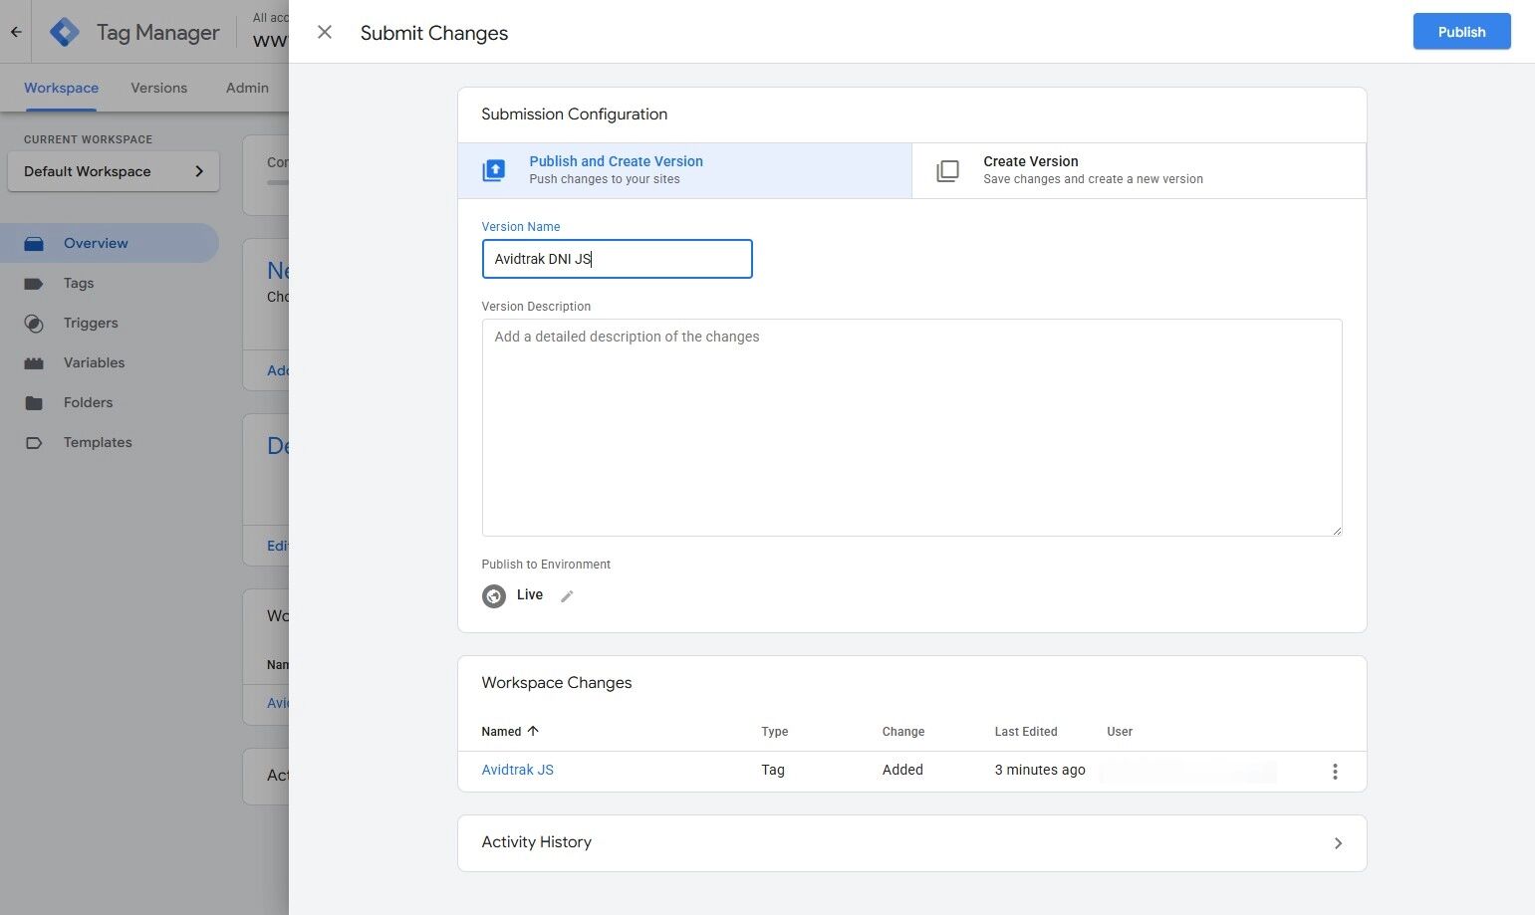
Task: Click the Templates outline icon in the sidebar
Action: (x=34, y=443)
